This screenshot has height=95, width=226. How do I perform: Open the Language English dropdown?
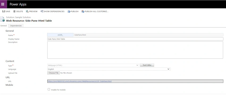[109, 69]
